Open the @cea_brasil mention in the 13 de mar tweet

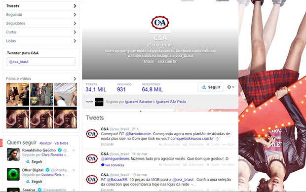click(183, 180)
